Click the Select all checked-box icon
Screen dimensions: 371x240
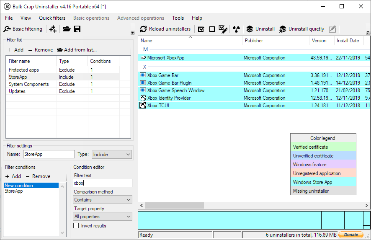click(201, 29)
